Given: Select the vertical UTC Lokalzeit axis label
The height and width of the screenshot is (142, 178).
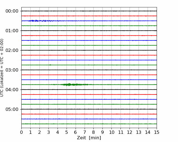Looking at the screenshot, I should point(2,68).
